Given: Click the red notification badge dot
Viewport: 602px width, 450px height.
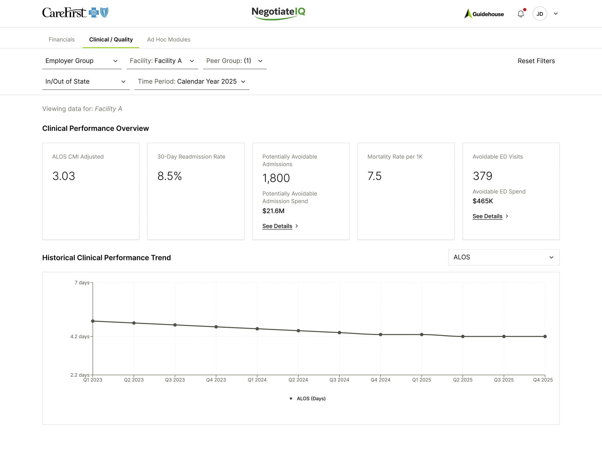Looking at the screenshot, I should point(524,9).
